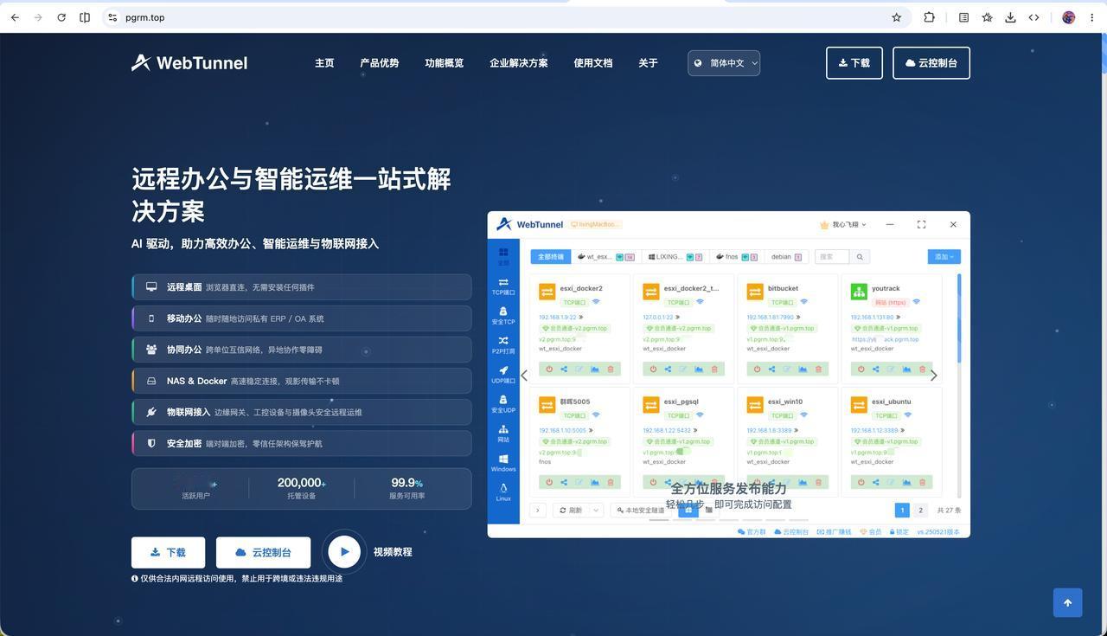1107x636 pixels.
Task: Go back using the browser back arrow
Action: [x=15, y=17]
